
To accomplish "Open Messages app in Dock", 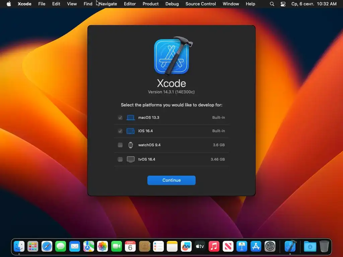I will [61, 247].
